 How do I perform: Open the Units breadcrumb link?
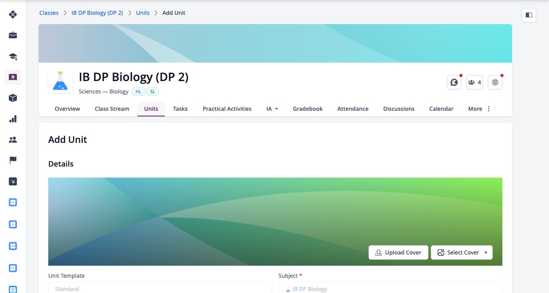(143, 13)
